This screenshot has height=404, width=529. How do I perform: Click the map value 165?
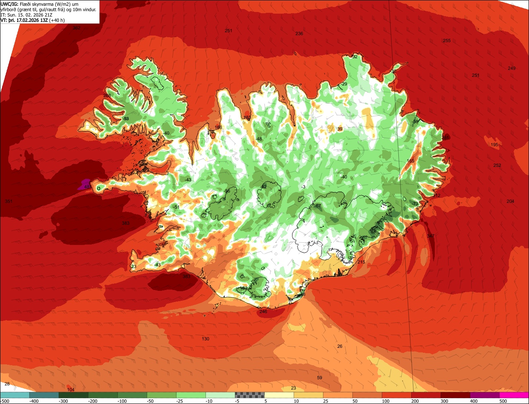[x=410, y=161]
